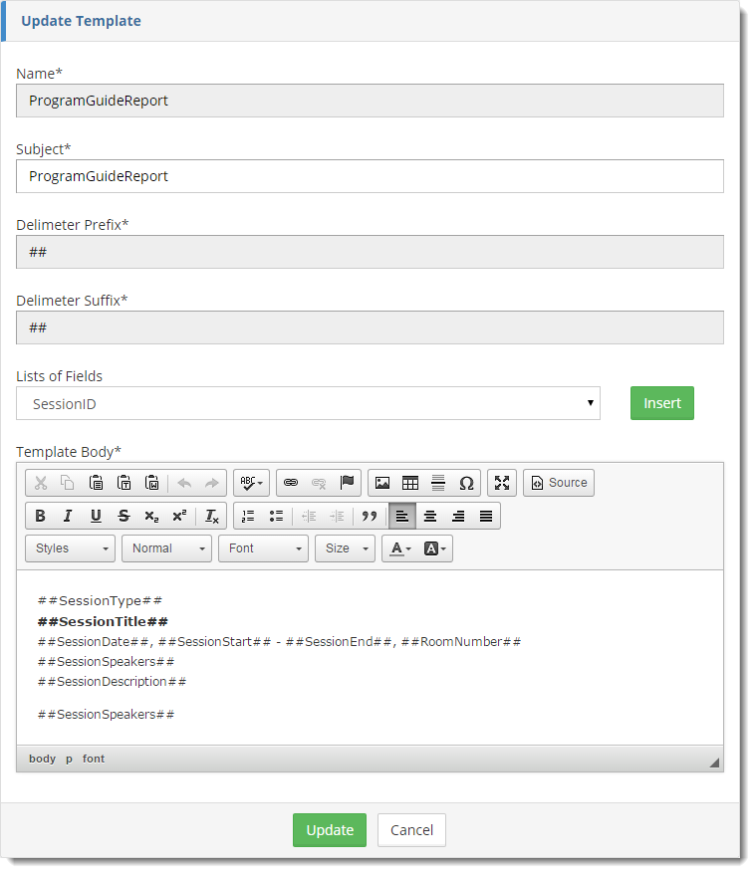Screen dimensions: 755x873
Task: Toggle Italic text formatting
Action: 68,516
